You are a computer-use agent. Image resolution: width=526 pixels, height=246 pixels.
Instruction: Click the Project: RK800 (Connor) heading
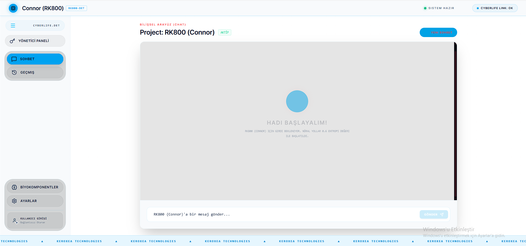click(177, 32)
